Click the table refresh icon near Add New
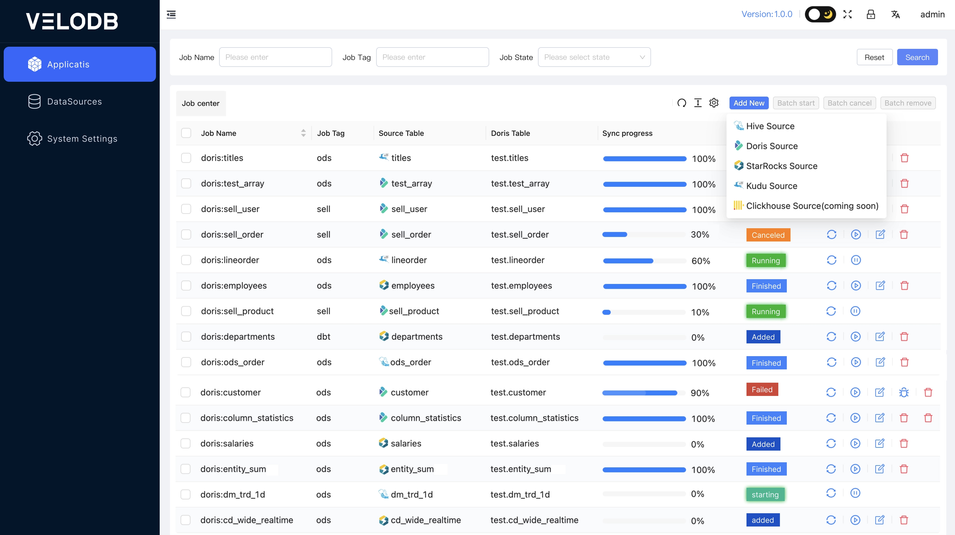This screenshot has width=955, height=535. (x=681, y=103)
